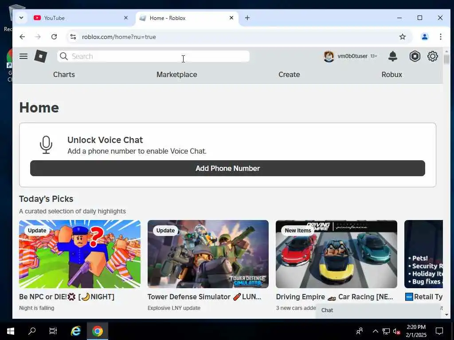Click the browser address bar URL
The width and height of the screenshot is (454, 340).
[119, 37]
